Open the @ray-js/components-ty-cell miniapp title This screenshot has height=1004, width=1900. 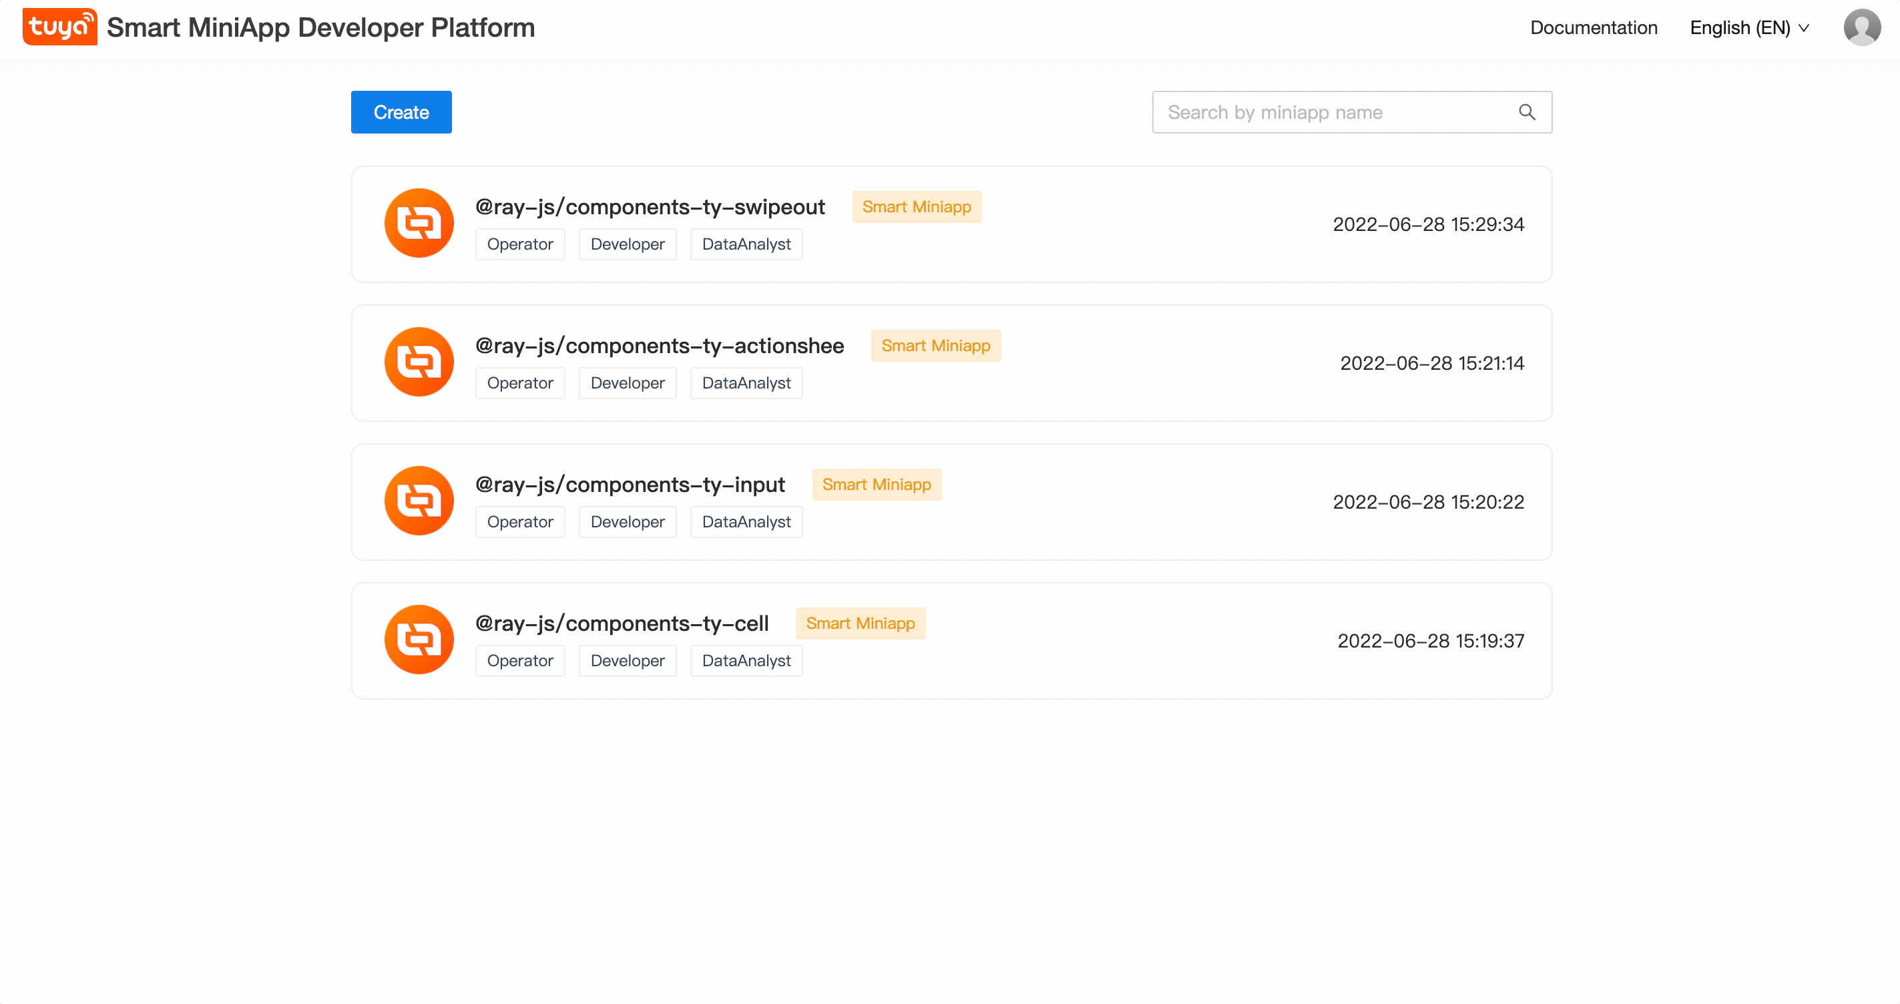(x=621, y=623)
